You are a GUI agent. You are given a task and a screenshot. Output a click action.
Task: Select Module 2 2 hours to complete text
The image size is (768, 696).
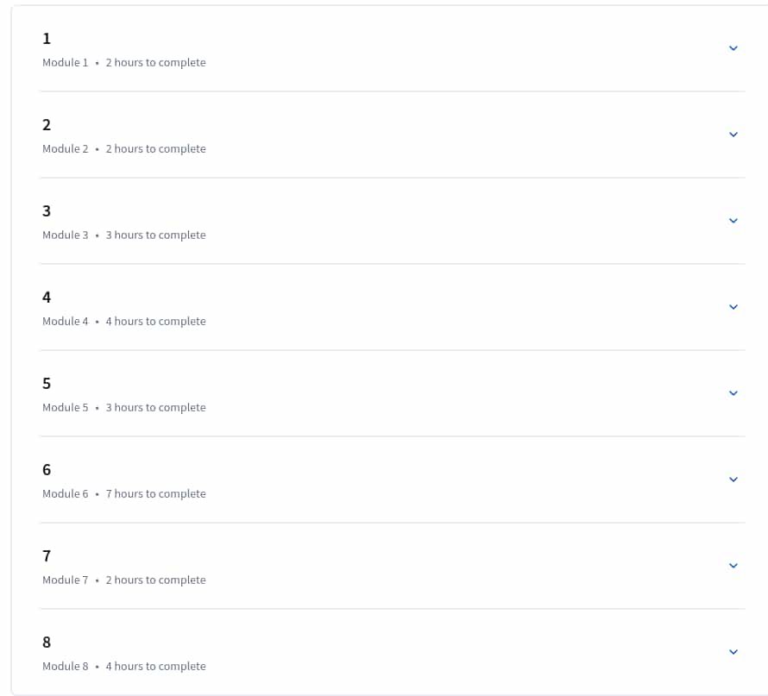click(x=124, y=149)
